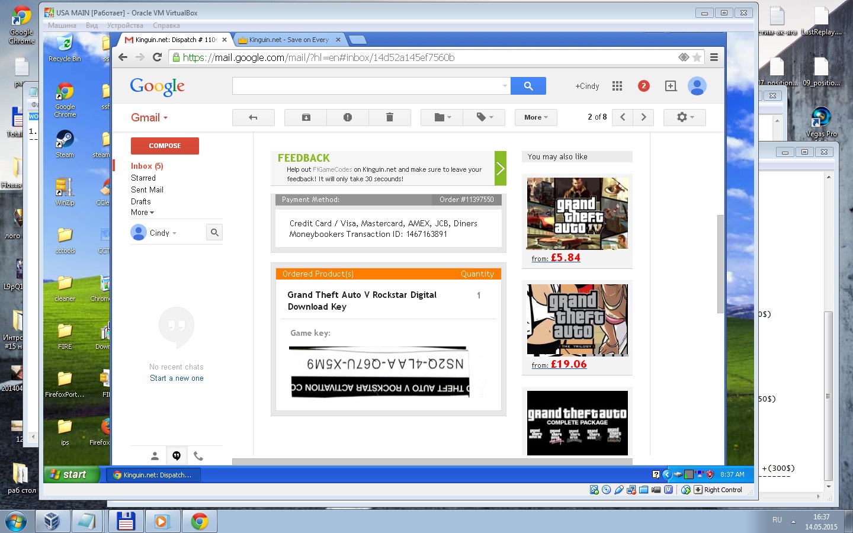Search chat contacts with magnifier icon
Image resolution: width=853 pixels, height=533 pixels.
point(214,233)
